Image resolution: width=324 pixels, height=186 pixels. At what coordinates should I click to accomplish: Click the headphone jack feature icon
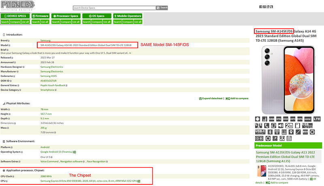[x=264, y=119]
